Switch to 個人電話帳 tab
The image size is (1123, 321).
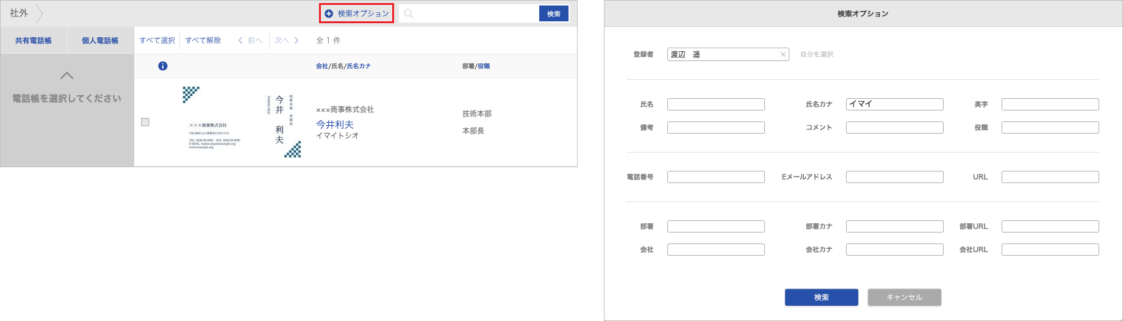(100, 40)
